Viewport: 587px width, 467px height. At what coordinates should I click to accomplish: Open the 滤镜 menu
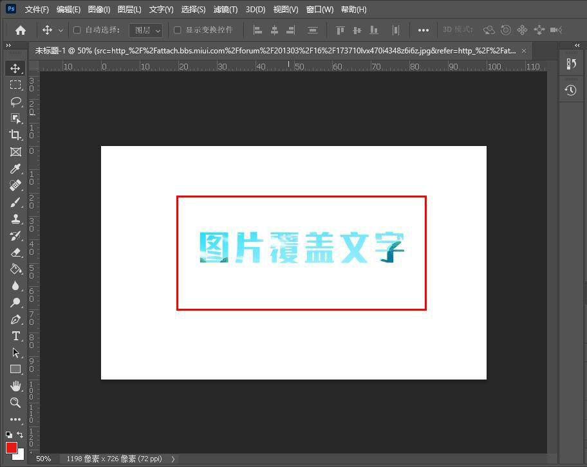(225, 9)
